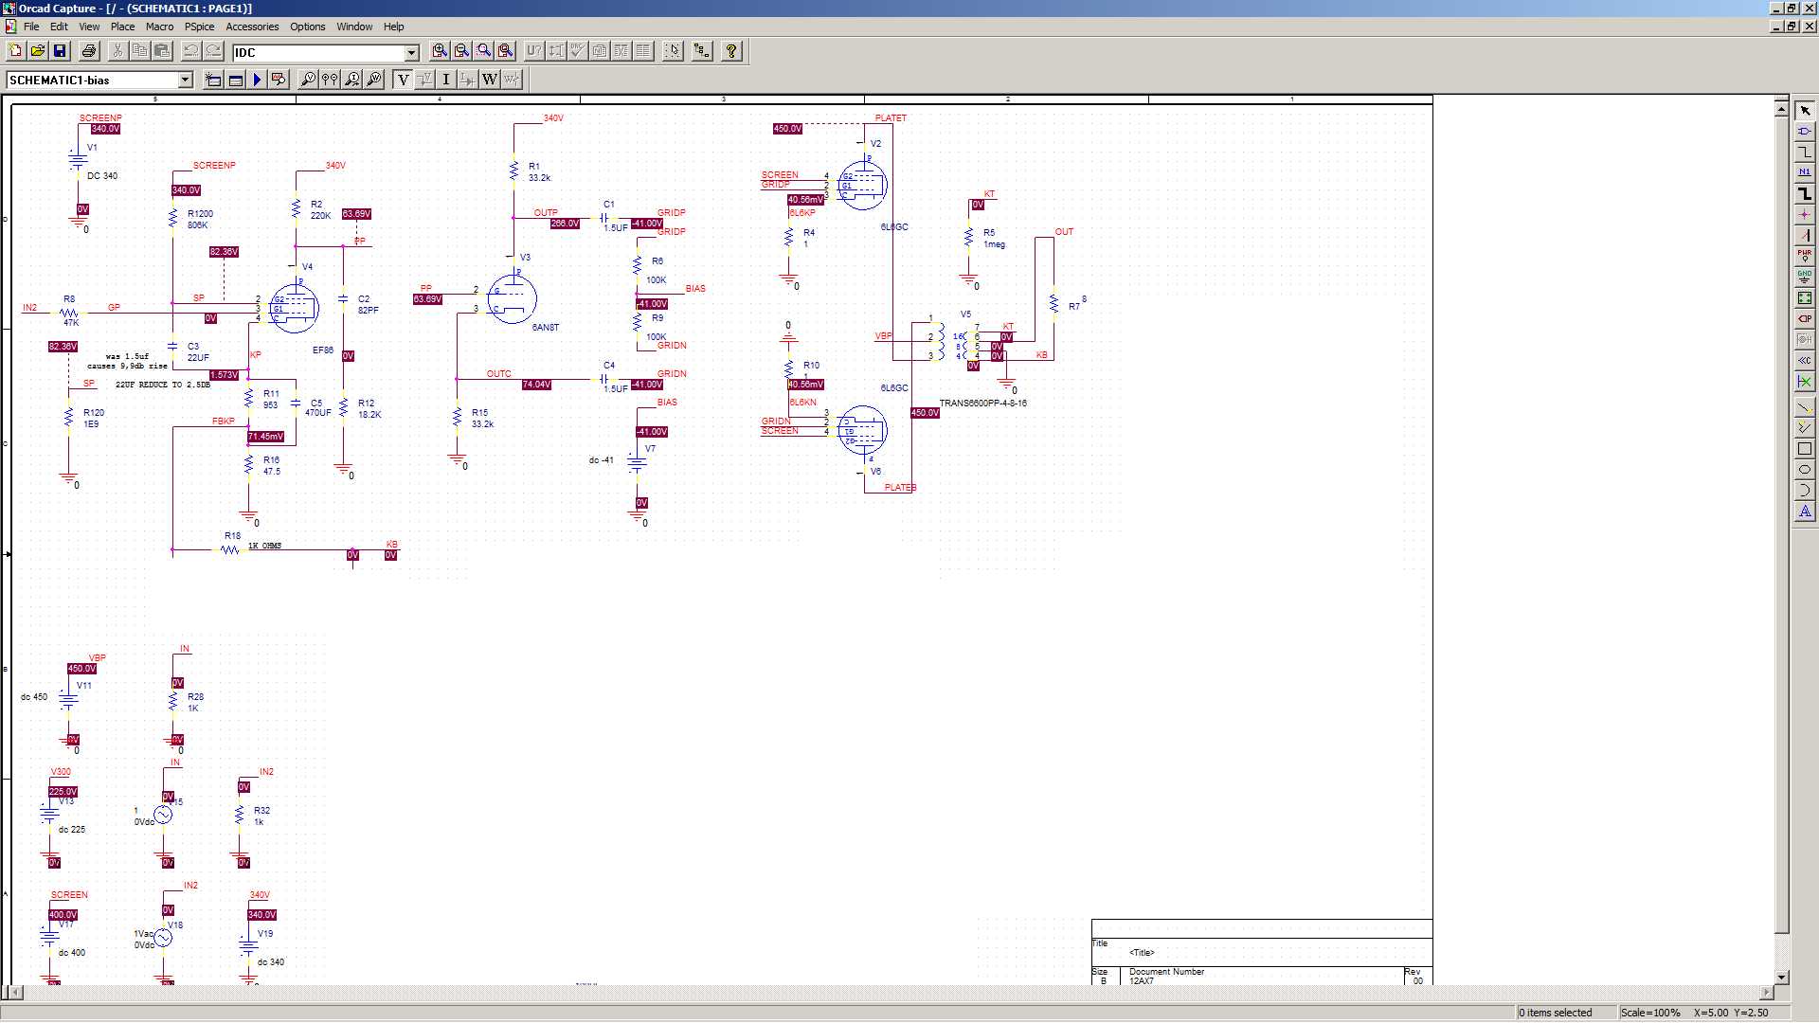The height and width of the screenshot is (1023, 1819).
Task: Choose the Place Arc tool
Action: [1804, 491]
